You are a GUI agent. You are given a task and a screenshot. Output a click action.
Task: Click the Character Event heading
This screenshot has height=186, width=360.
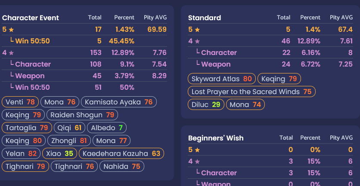click(x=31, y=18)
